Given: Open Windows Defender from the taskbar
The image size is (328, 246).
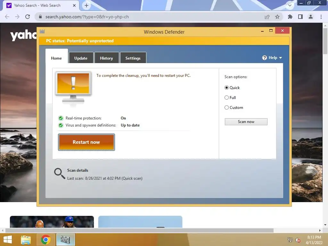Looking at the screenshot, I should click(65, 240).
